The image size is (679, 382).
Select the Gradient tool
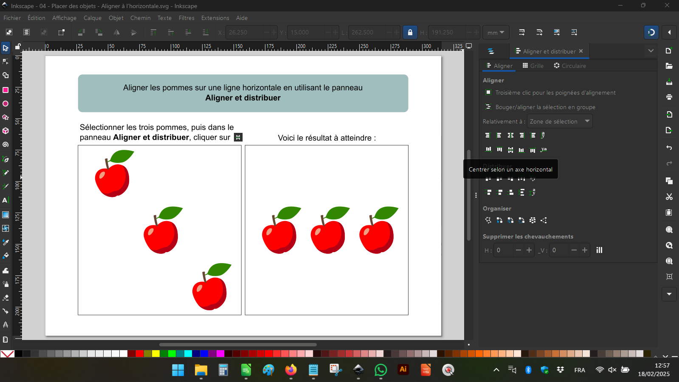6,215
